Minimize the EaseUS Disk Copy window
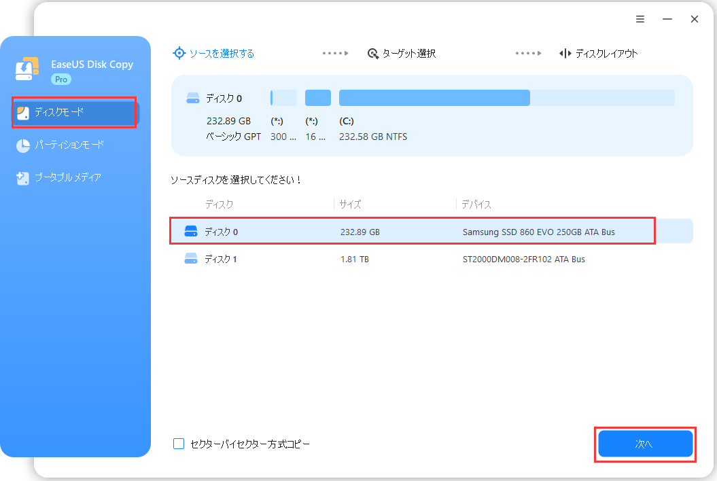 (x=667, y=19)
